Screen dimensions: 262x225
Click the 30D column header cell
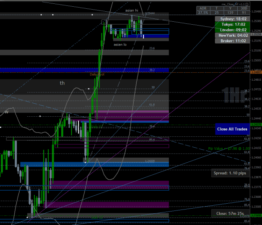[x=244, y=8]
